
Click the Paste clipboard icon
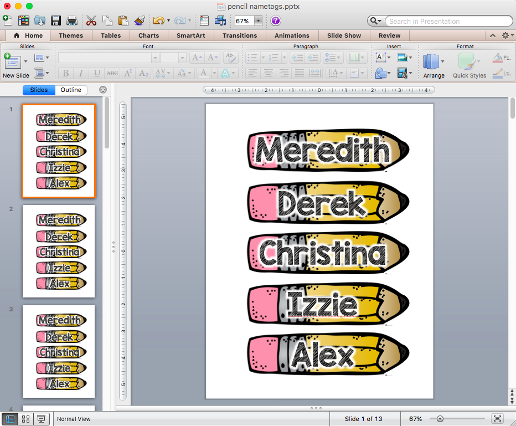123,20
